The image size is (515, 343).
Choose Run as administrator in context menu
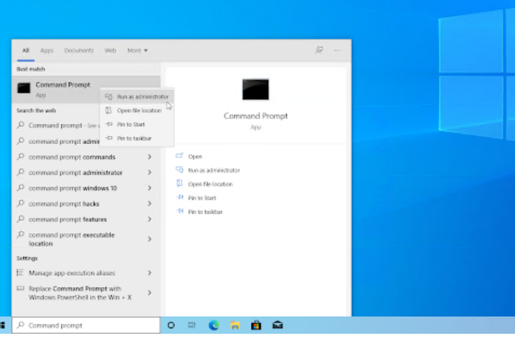click(143, 96)
